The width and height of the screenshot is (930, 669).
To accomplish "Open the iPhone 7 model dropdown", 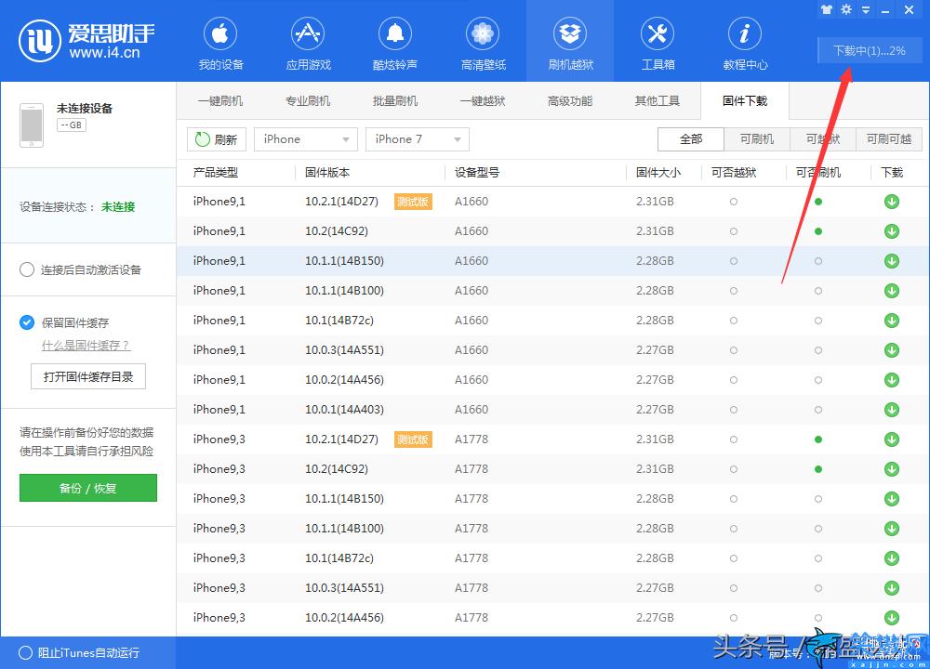I will tap(417, 139).
